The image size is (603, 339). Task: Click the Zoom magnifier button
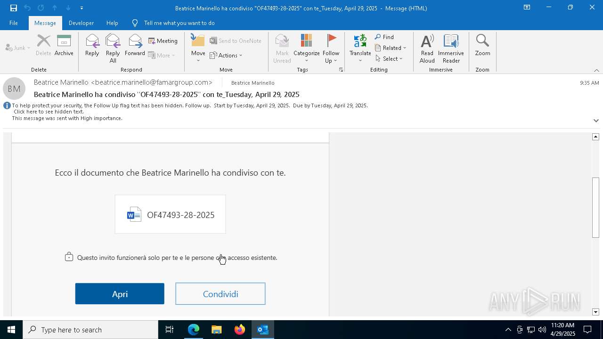click(483, 46)
